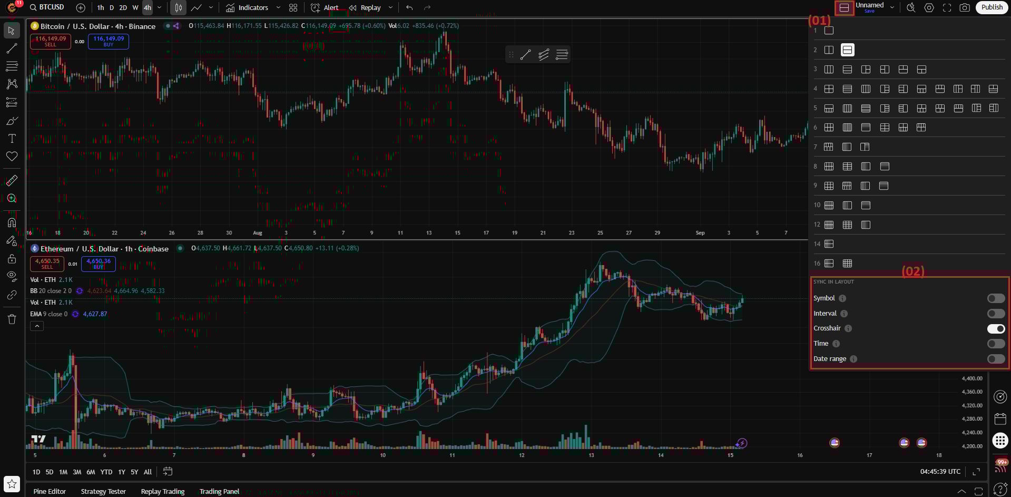The height and width of the screenshot is (497, 1011).
Task: Select the trend line tool in left toolbar
Action: point(12,48)
